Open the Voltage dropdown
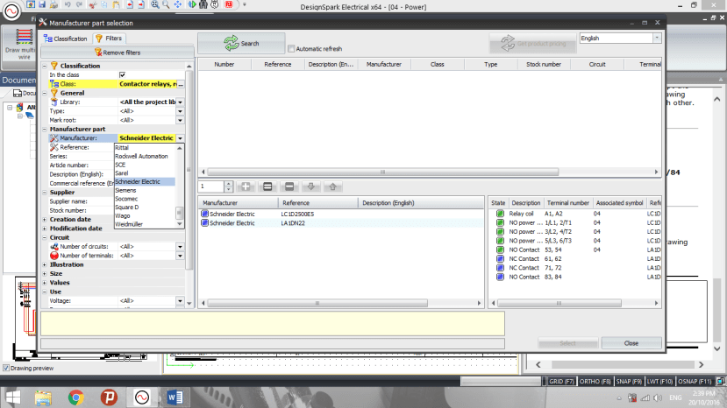Image resolution: width=727 pixels, height=408 pixels. click(x=180, y=300)
